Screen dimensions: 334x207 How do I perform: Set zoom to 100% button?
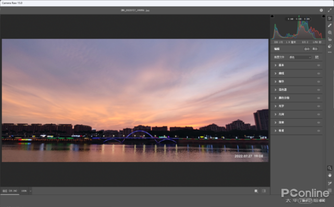(24, 191)
